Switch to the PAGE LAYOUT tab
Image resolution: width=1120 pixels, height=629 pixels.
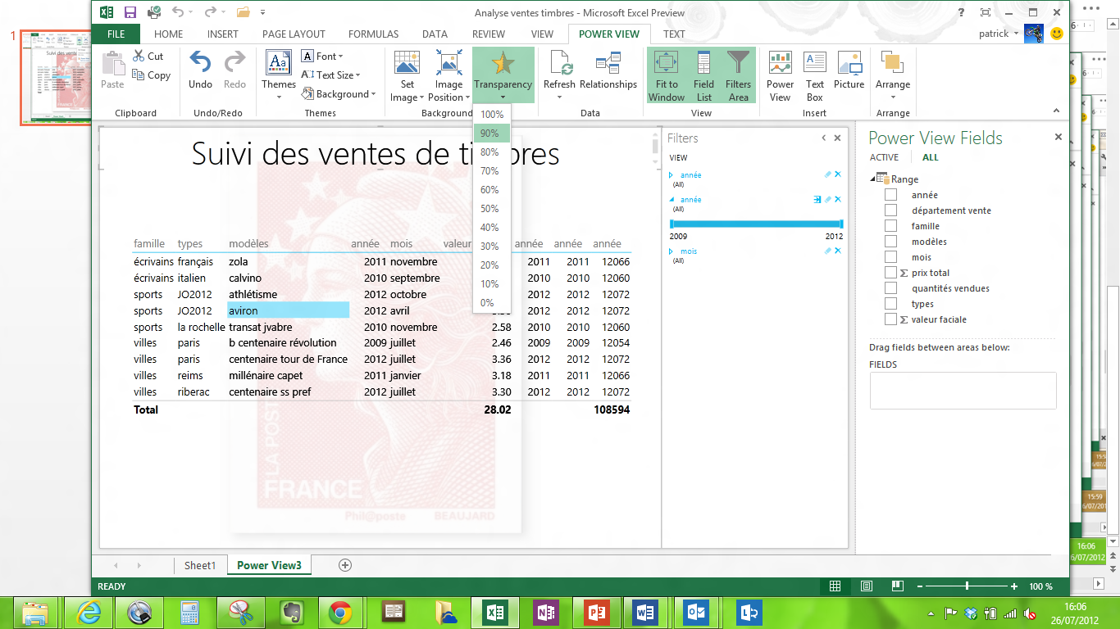click(x=294, y=34)
